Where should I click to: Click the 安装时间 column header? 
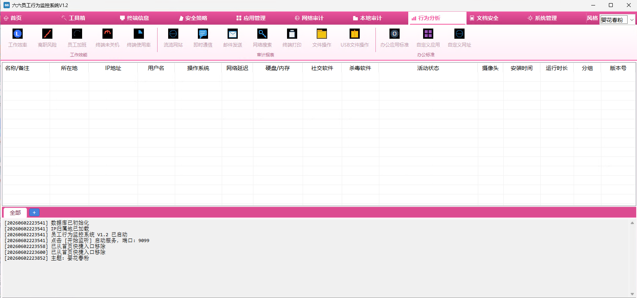pyautogui.click(x=522, y=68)
